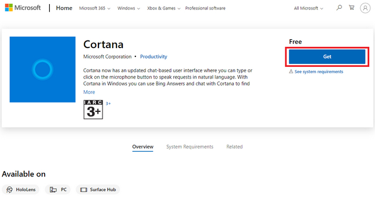Open the Productivity category link
375x211 pixels.
click(x=154, y=57)
